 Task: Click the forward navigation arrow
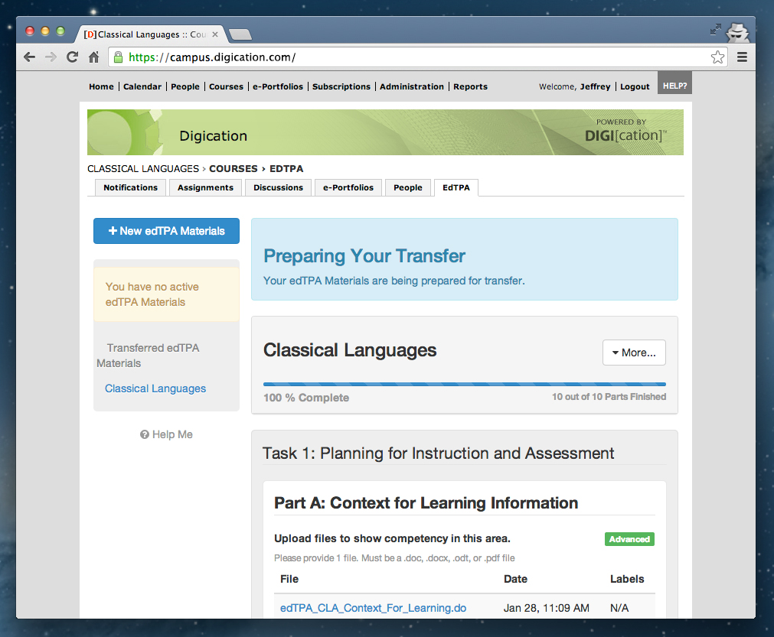coord(50,57)
